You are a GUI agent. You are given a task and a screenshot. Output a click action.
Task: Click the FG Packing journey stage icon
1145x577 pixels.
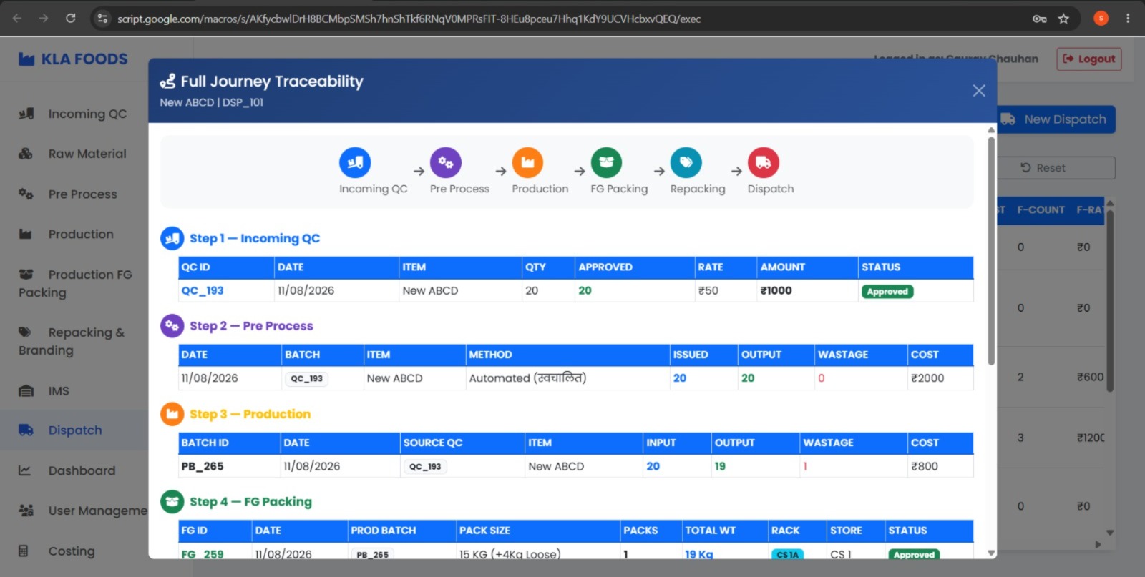[606, 163]
